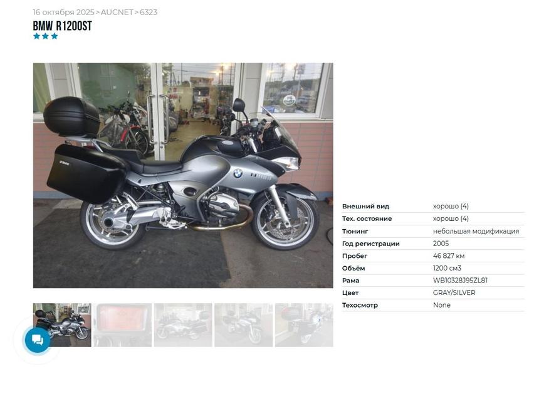Click the third blue rating star
Image resolution: width=539 pixels, height=413 pixels.
(55, 36)
